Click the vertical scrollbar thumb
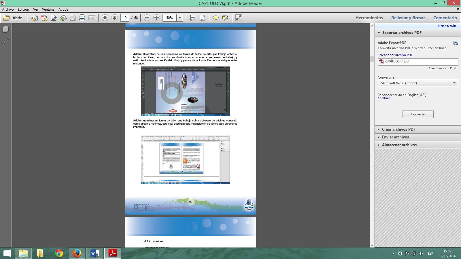The image size is (461, 259). 372,59
